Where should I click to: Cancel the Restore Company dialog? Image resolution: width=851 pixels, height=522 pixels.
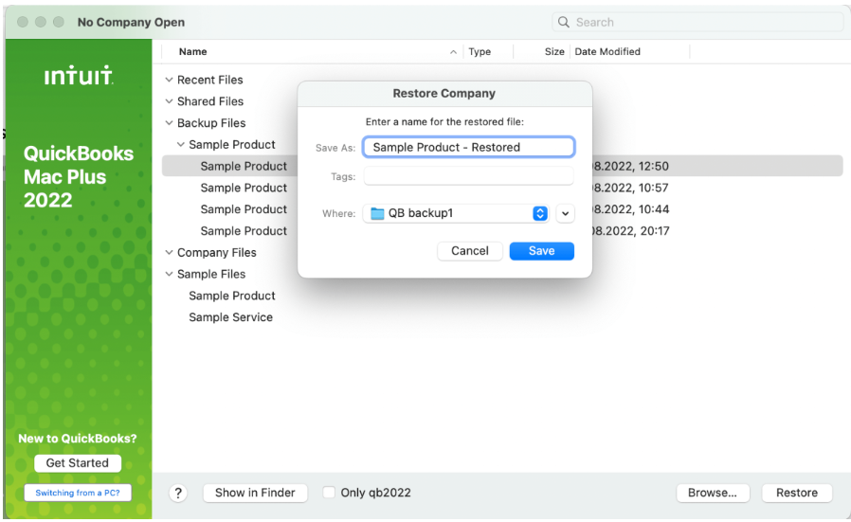tap(469, 251)
